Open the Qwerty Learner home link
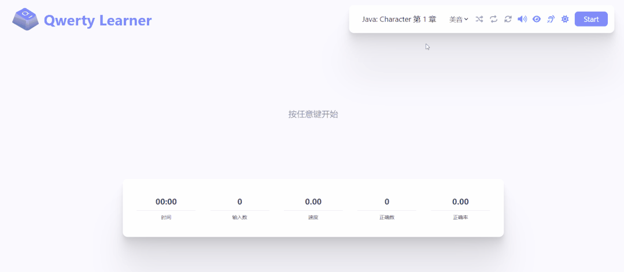This screenshot has height=272, width=624. (x=82, y=20)
